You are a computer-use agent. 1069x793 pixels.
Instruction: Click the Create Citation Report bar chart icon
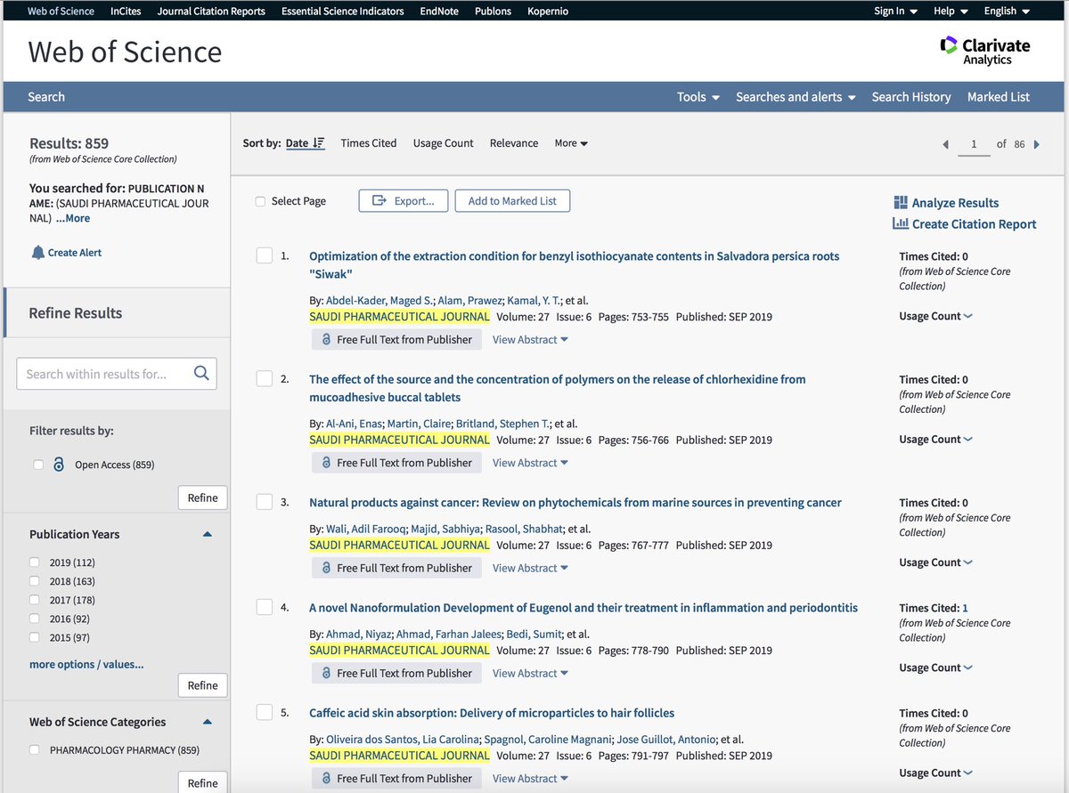(x=901, y=224)
